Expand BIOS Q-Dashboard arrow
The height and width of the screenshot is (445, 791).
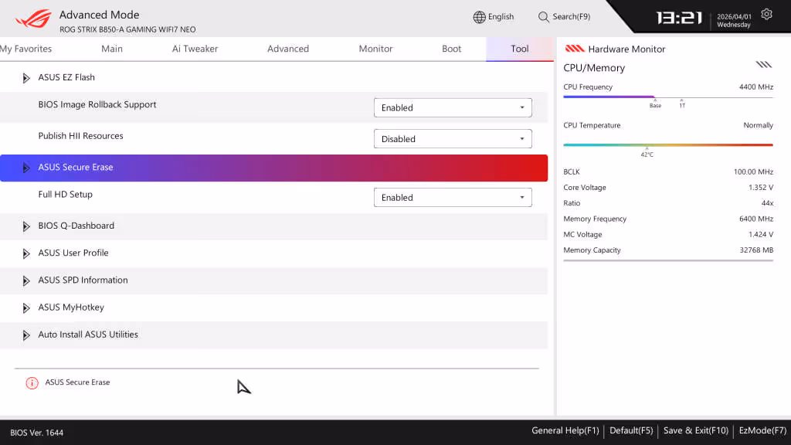tap(25, 226)
